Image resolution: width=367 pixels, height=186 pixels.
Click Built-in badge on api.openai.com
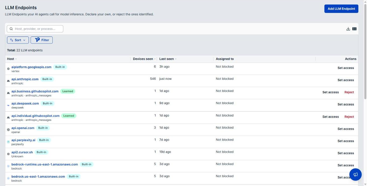point(43,128)
